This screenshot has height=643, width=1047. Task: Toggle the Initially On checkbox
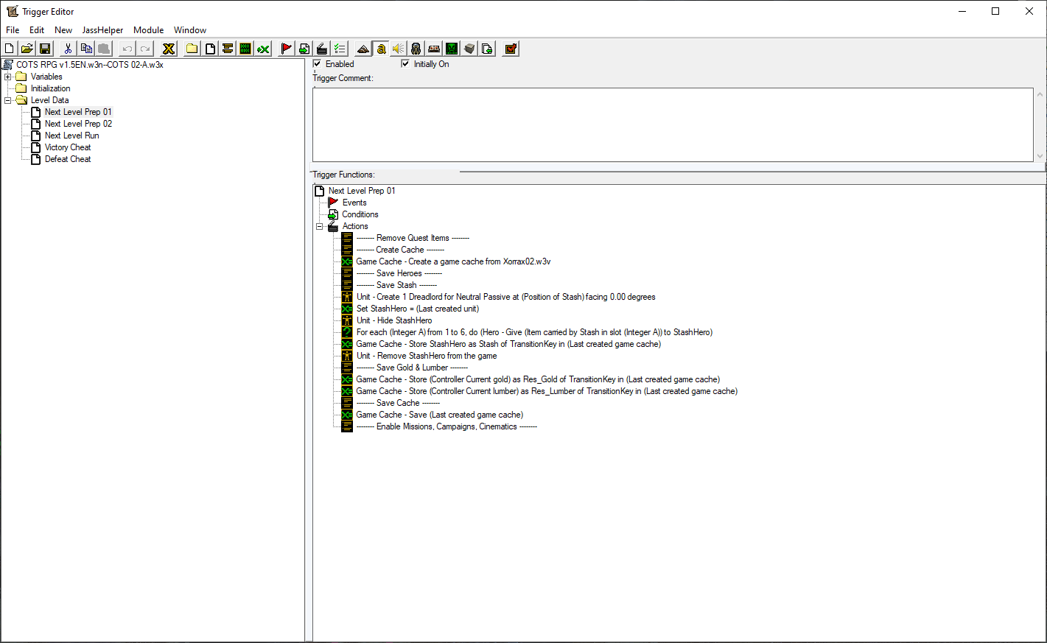coord(405,64)
